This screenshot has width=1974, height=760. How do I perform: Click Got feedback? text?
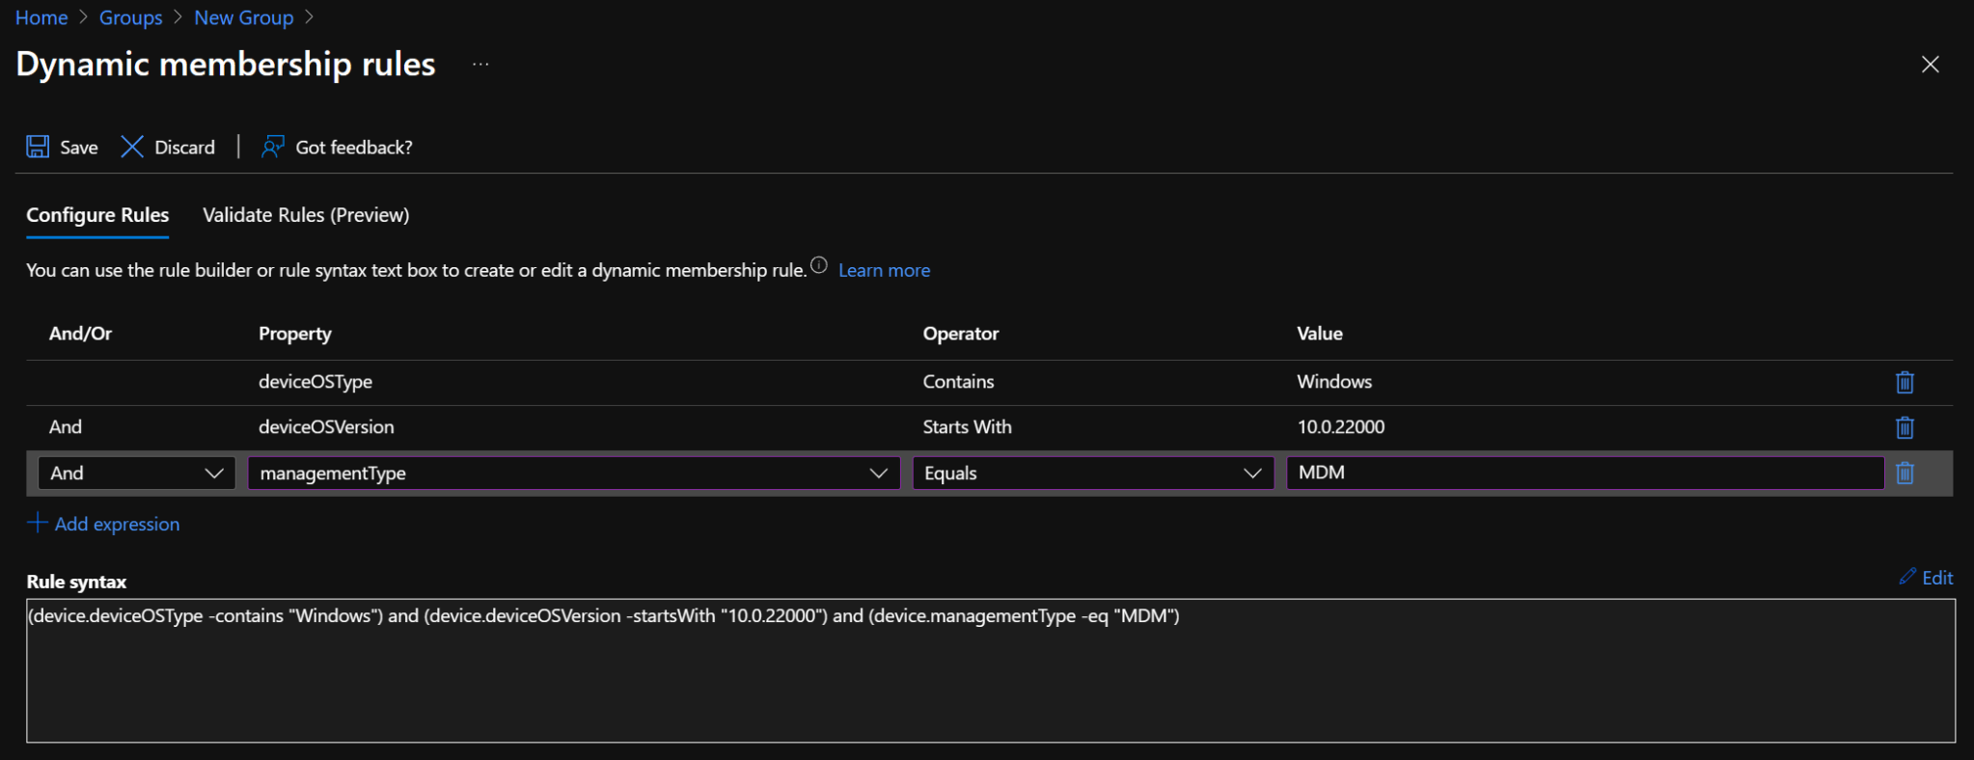pos(354,148)
